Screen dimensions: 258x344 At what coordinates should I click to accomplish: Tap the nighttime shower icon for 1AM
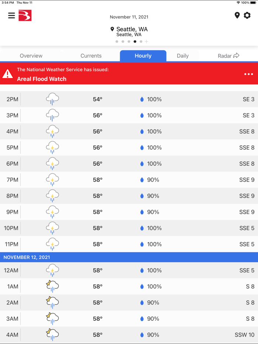[x=52, y=286]
